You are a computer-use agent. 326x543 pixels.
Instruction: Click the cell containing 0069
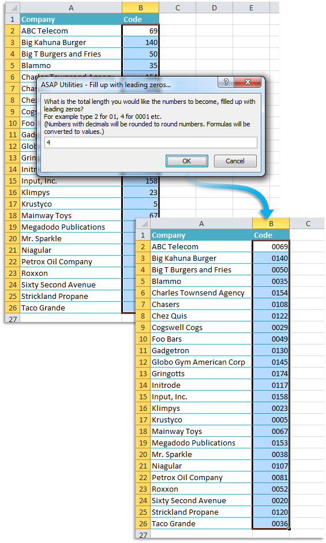271,246
